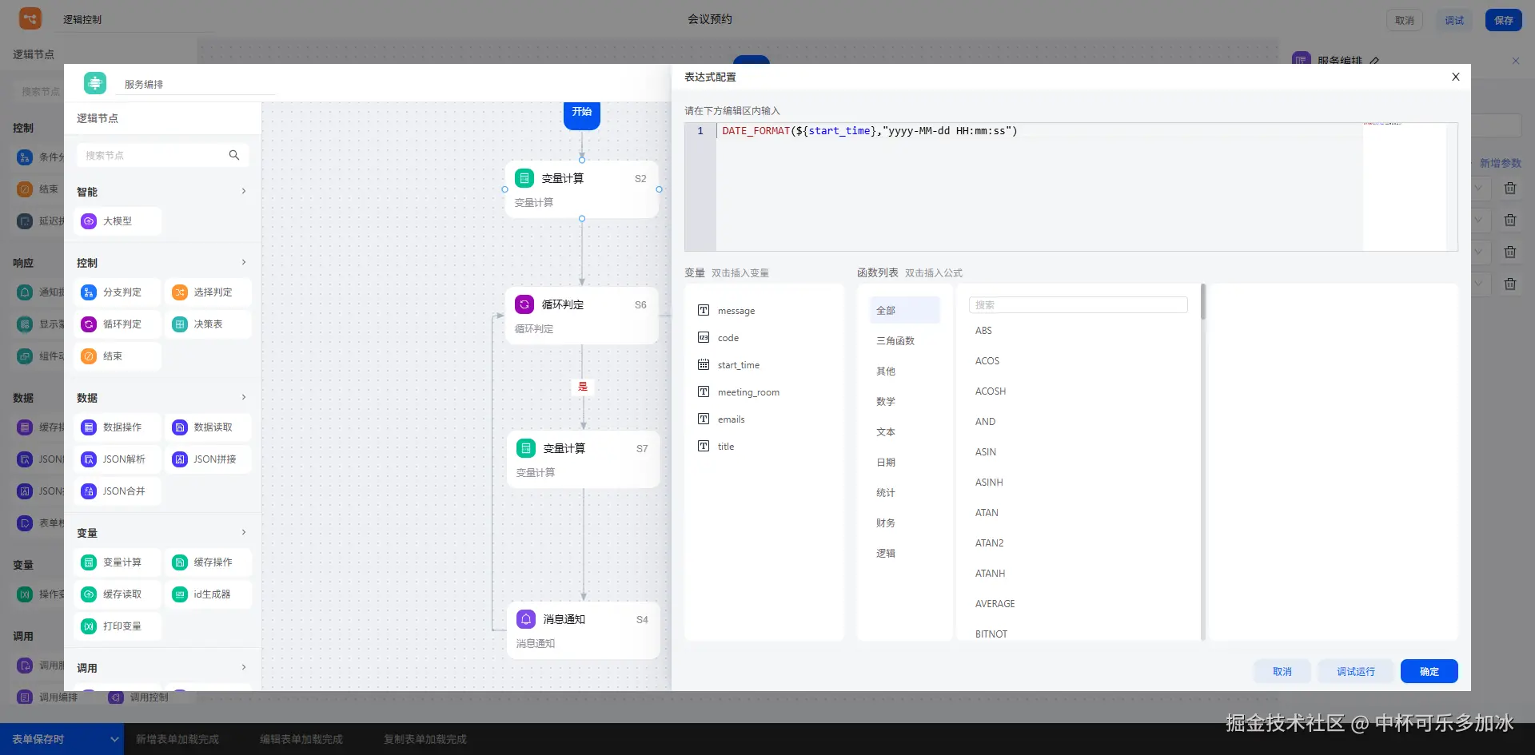Viewport: 1535px width, 755px height.
Task: Pick the JSON拼接 node
Action: tap(209, 459)
